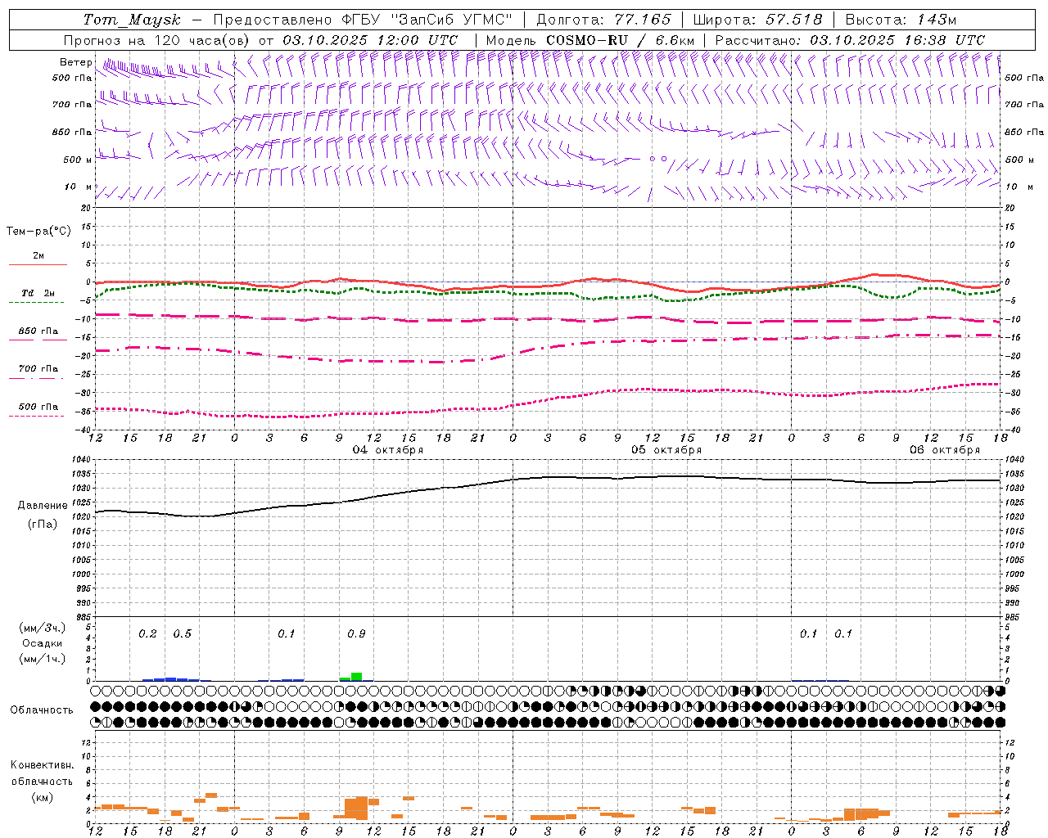This screenshot has height=838, width=1048.
Task: Click the Ветер panel label
Action: pos(76,62)
